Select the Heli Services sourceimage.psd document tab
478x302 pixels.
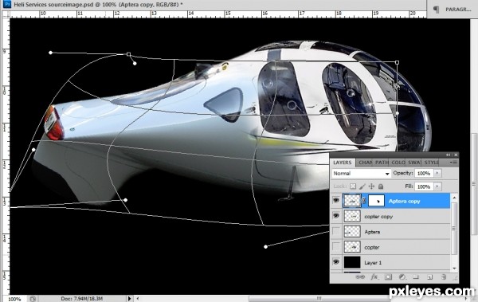click(97, 4)
